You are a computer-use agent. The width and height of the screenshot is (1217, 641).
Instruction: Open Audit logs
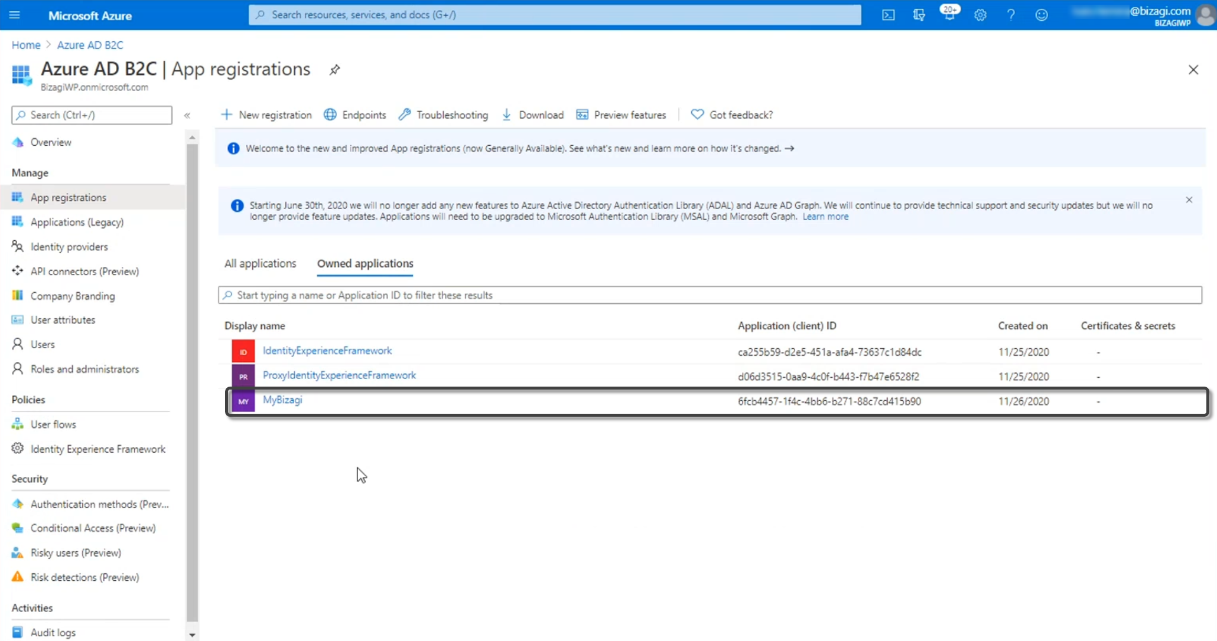pyautogui.click(x=53, y=633)
